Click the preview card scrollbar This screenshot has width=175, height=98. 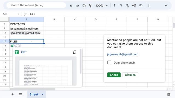(81, 61)
